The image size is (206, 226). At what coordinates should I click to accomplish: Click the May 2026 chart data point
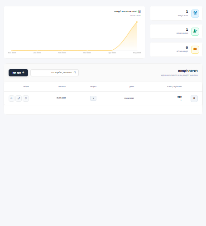[137, 22]
